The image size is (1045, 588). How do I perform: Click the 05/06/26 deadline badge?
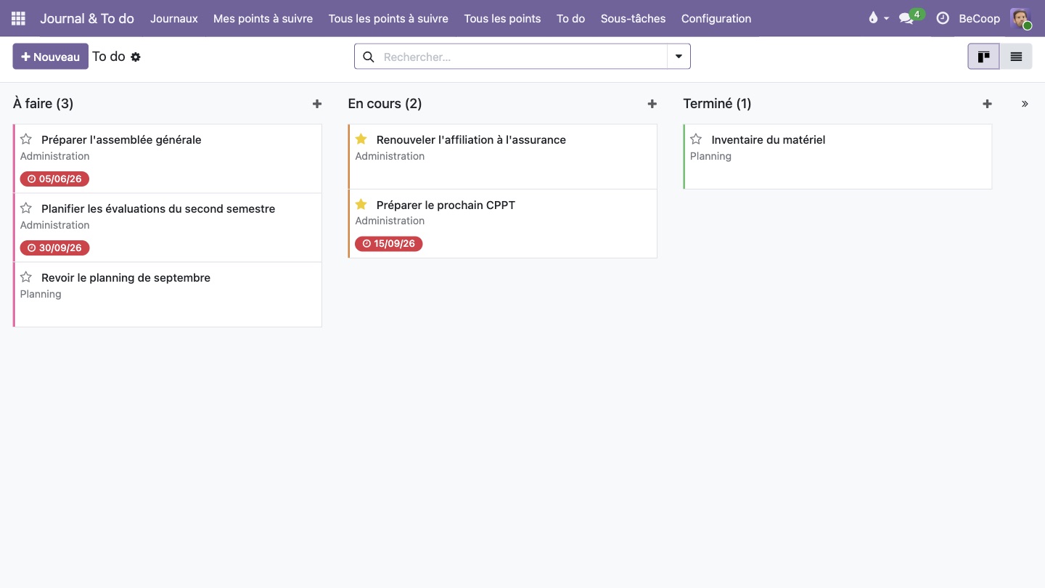pyautogui.click(x=54, y=179)
